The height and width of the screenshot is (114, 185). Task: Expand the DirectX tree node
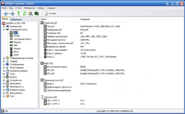coord(4,77)
